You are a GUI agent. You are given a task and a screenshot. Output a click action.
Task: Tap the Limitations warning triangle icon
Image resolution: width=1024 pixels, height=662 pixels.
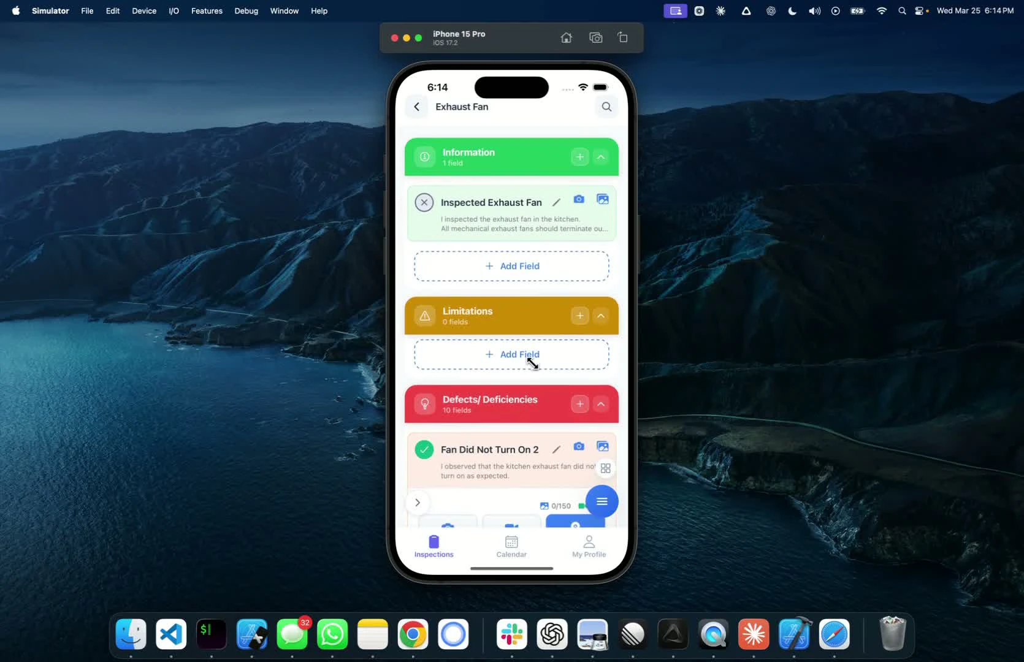pos(424,316)
